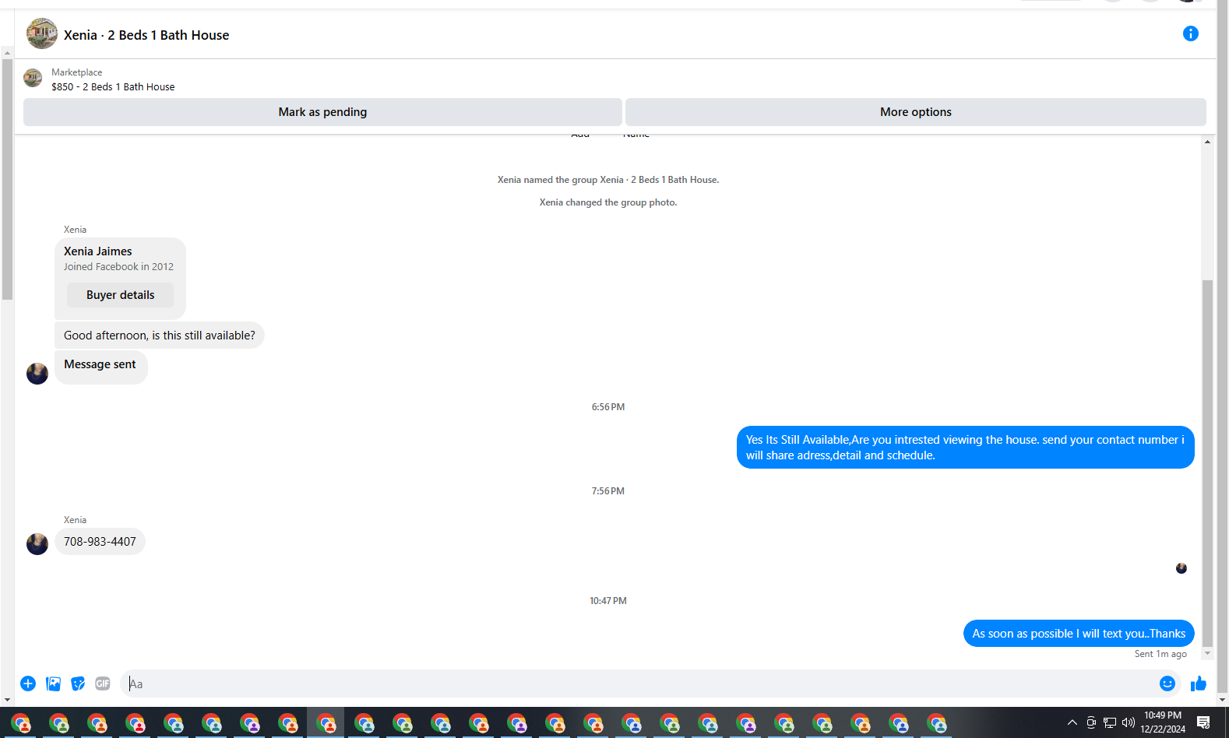
Task: Click the Xenia Jaimes name in the profile card
Action: pyautogui.click(x=98, y=251)
